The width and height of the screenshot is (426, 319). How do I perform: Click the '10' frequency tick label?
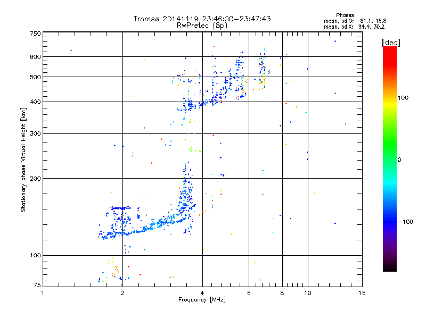308,293
